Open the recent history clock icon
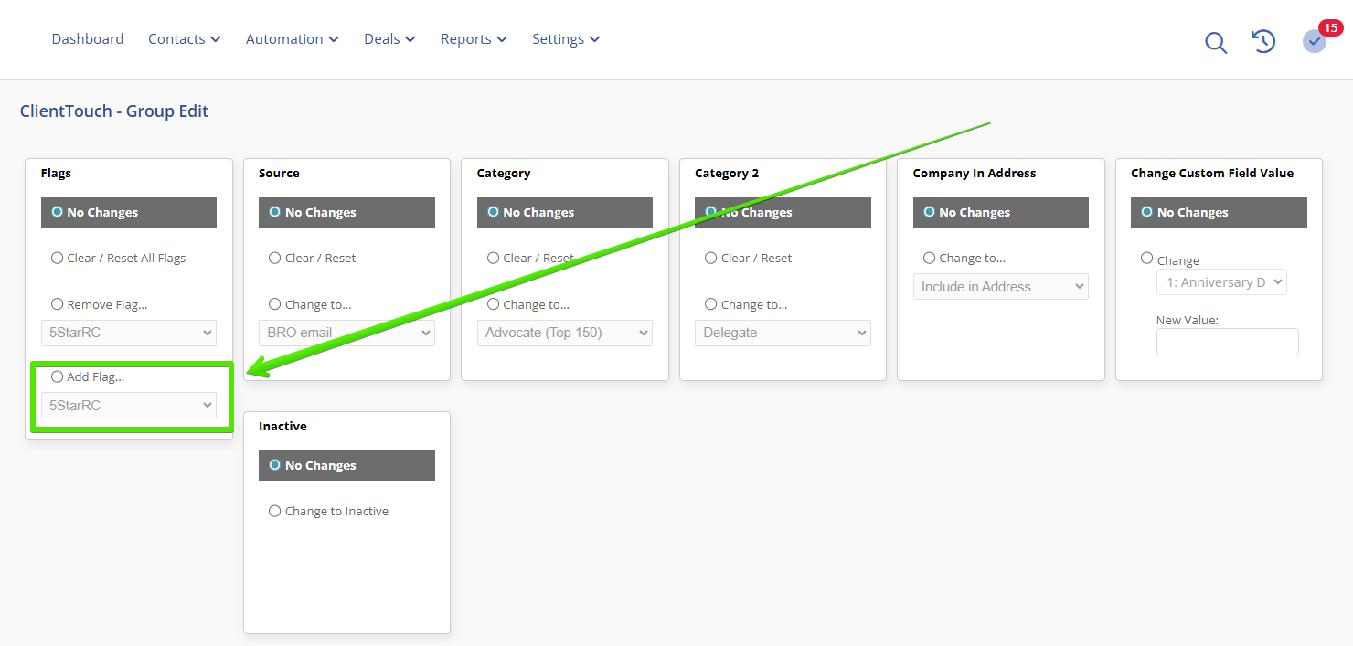 [1262, 41]
